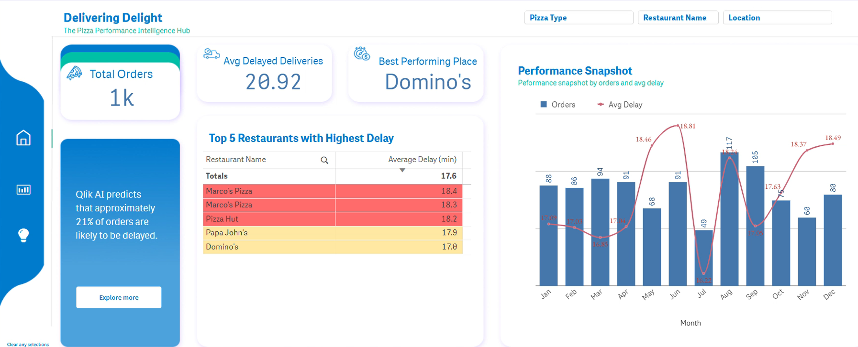
Task: Click the Avg Delayed Deliveries value 20.92
Action: [273, 82]
